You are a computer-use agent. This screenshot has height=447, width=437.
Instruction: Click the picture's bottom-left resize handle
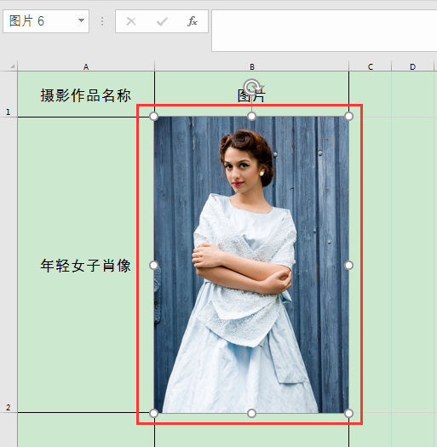(153, 413)
